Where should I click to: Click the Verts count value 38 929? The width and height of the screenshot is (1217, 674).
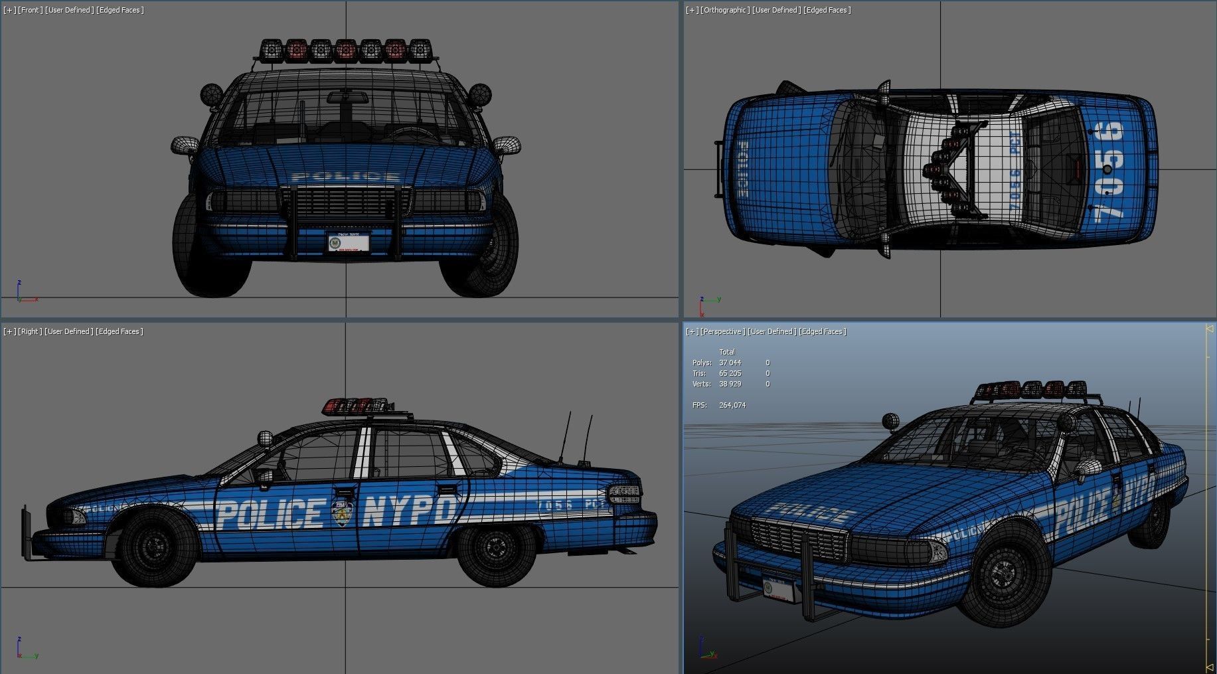(x=730, y=384)
